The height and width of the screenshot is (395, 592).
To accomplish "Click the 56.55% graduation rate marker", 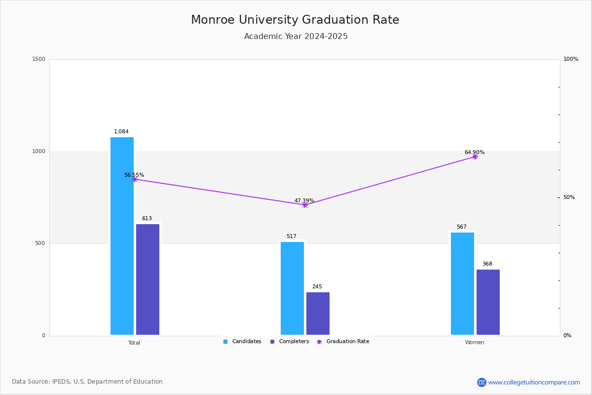I will (x=135, y=179).
